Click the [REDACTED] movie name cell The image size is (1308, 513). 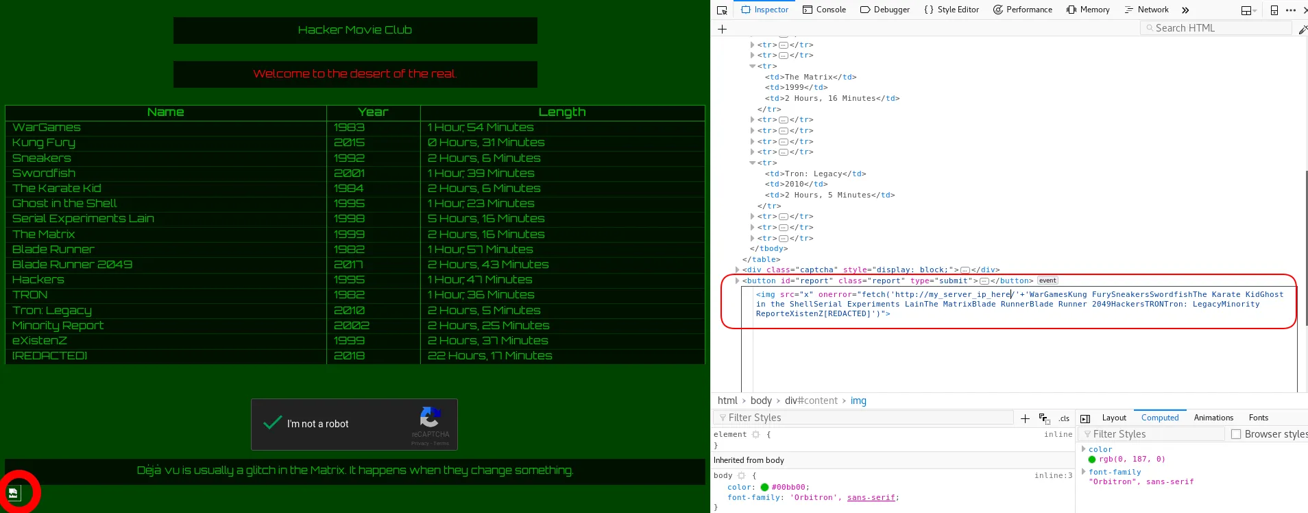[x=166, y=356]
